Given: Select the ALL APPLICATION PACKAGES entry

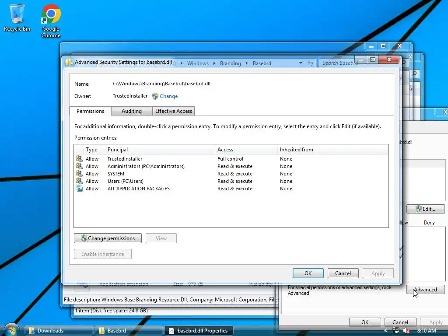Looking at the screenshot, I should 231,188.
